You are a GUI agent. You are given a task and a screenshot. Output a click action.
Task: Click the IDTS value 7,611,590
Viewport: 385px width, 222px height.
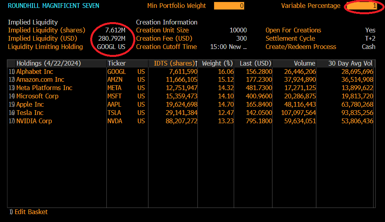pyautogui.click(x=183, y=71)
